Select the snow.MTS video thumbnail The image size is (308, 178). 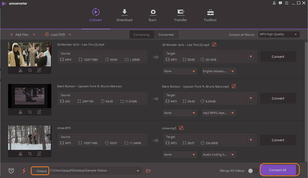coord(29,137)
